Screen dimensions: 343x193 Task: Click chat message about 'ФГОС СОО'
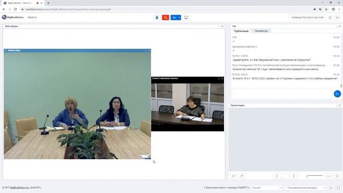click(x=285, y=78)
